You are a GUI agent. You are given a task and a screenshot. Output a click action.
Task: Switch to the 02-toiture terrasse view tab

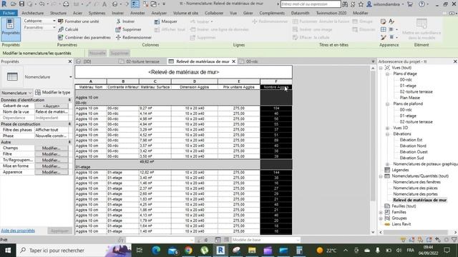point(140,61)
